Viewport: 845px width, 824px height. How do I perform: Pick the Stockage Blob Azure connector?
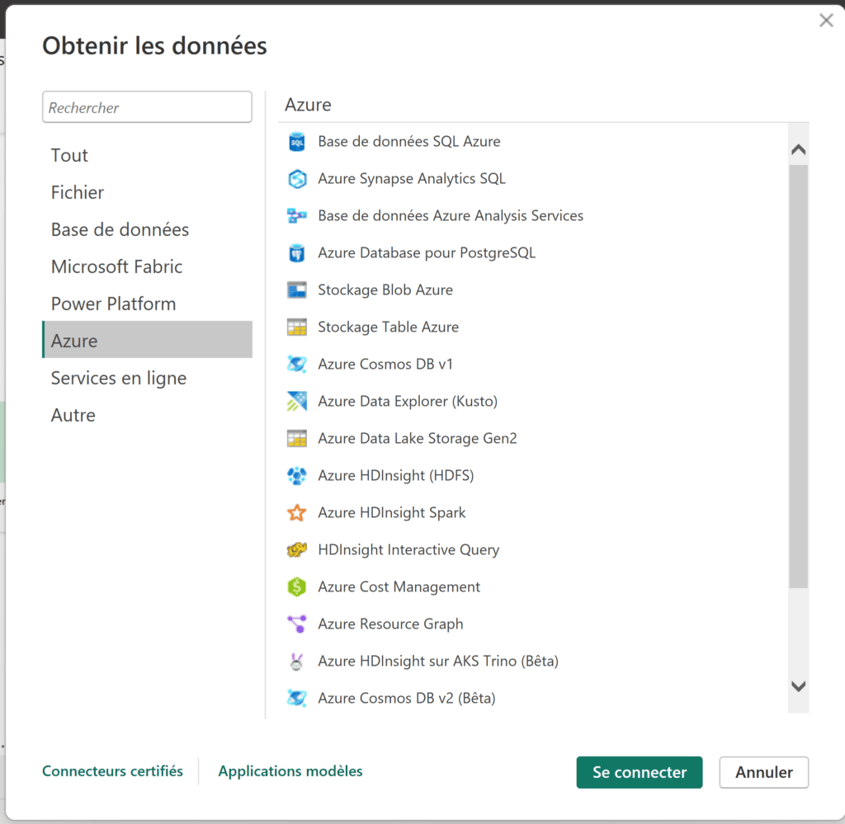click(x=385, y=290)
